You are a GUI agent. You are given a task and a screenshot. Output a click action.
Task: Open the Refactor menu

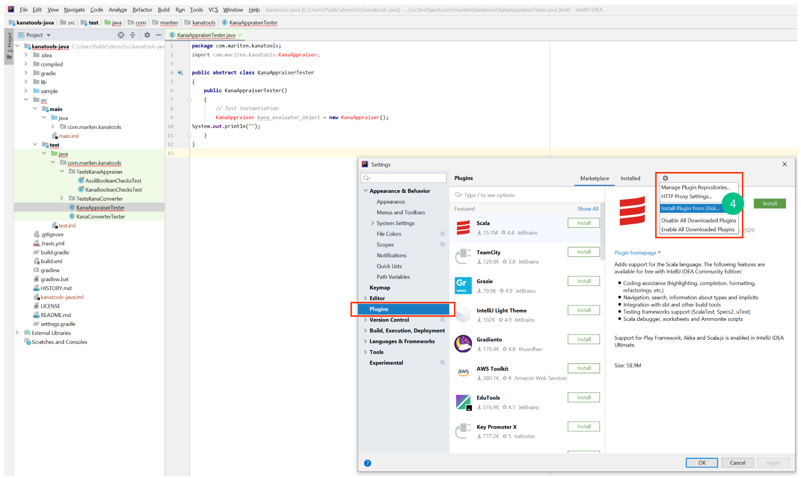tap(142, 10)
